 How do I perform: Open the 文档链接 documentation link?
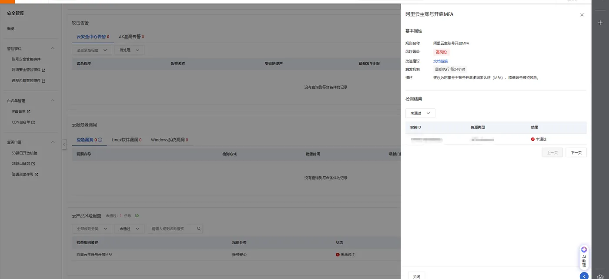(440, 61)
